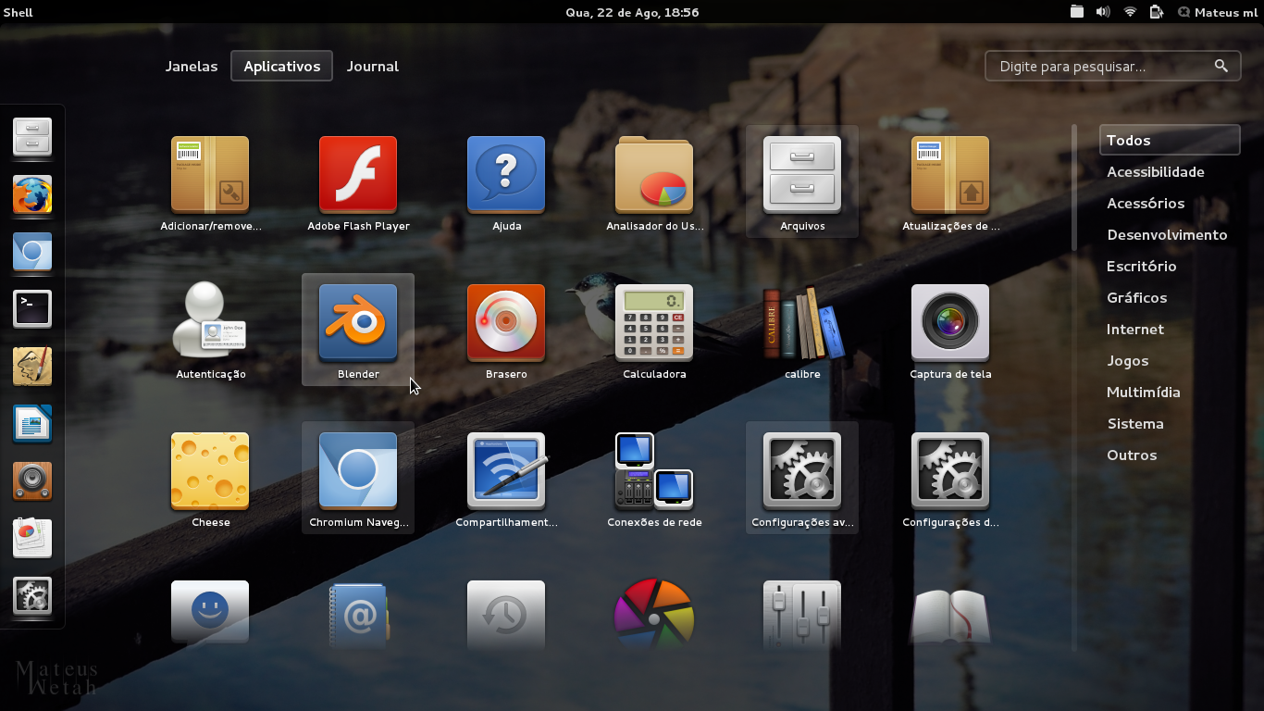This screenshot has width=1264, height=711.
Task: Launch Chromium Navegador in app grid
Action: [x=358, y=480]
